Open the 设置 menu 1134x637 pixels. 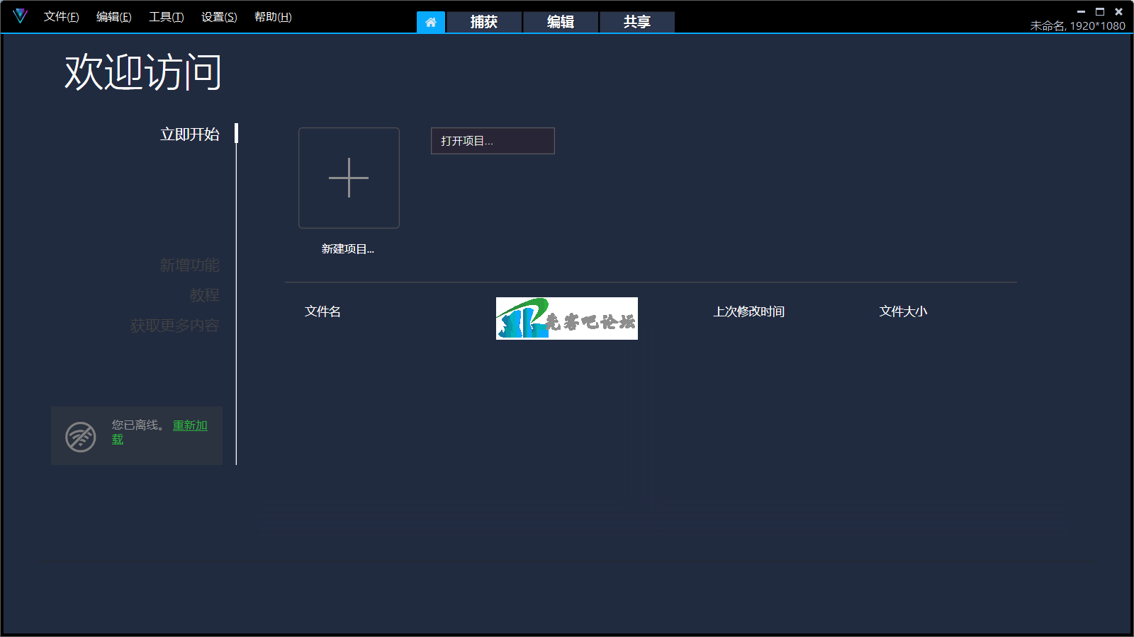(219, 17)
